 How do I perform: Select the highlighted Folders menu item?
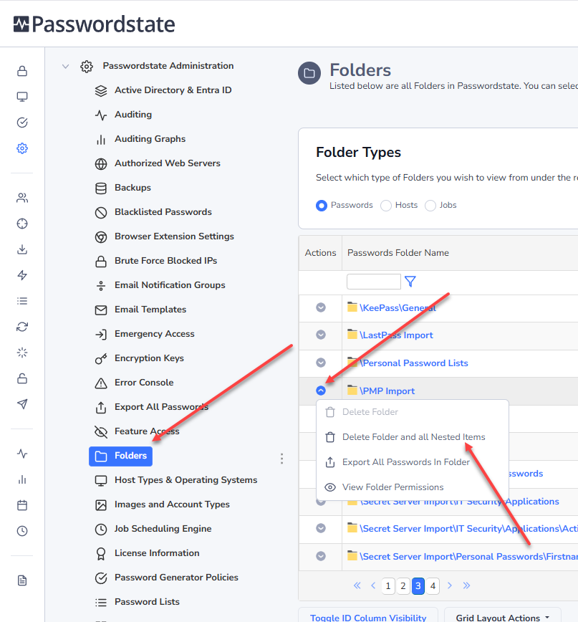pyautogui.click(x=120, y=456)
